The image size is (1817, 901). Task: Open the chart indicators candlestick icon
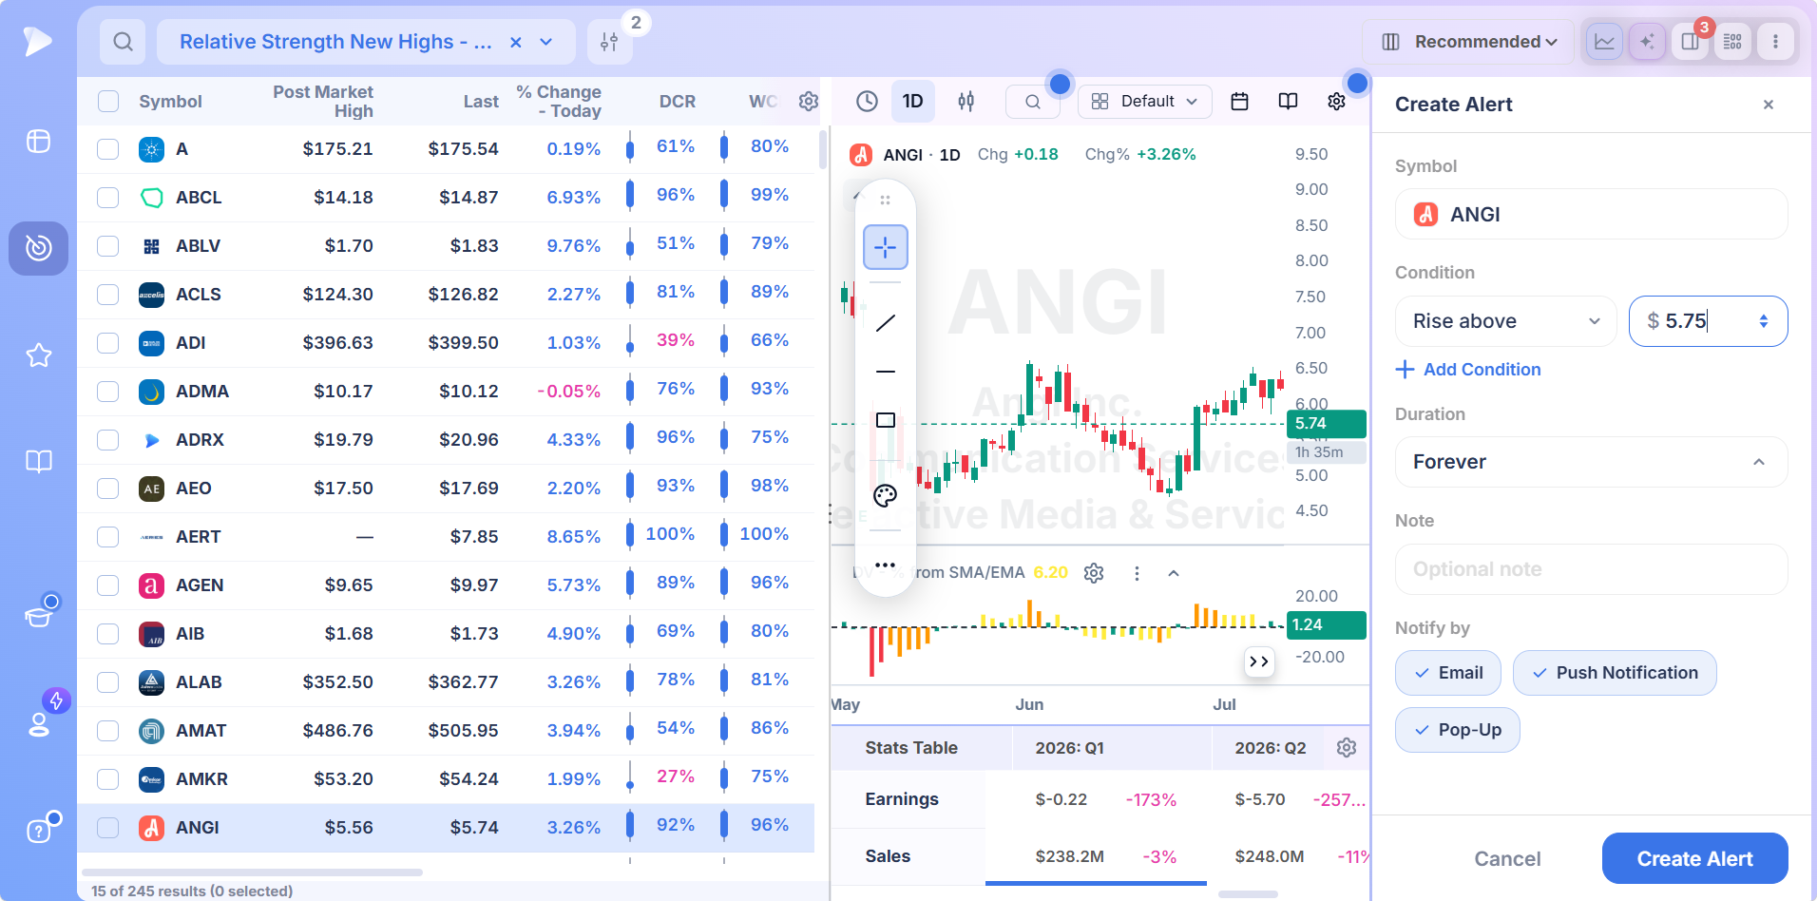[966, 102]
